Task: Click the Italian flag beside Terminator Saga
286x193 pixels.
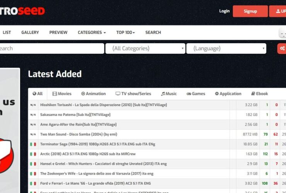Action: click(x=33, y=144)
